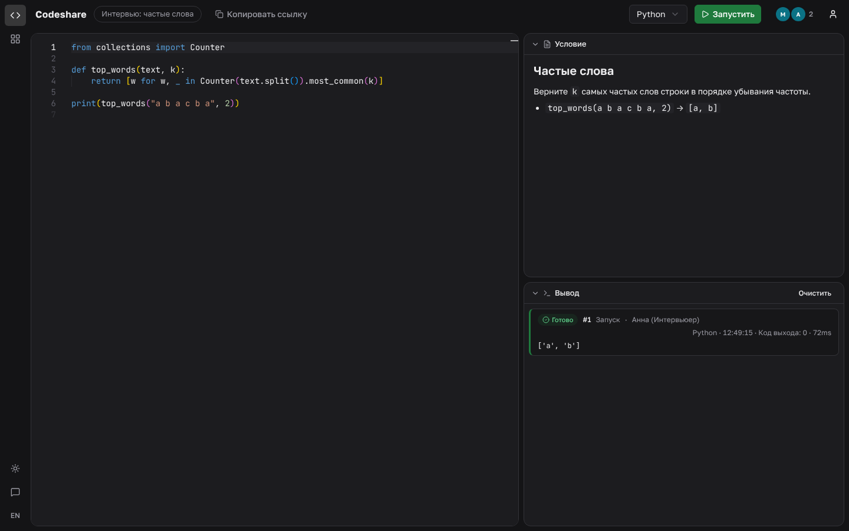The width and height of the screenshot is (849, 531).
Task: Click the run metadata with 12:49:15 timestamp
Action: point(762,333)
